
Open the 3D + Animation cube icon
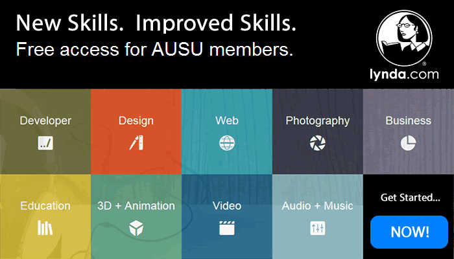tap(136, 228)
